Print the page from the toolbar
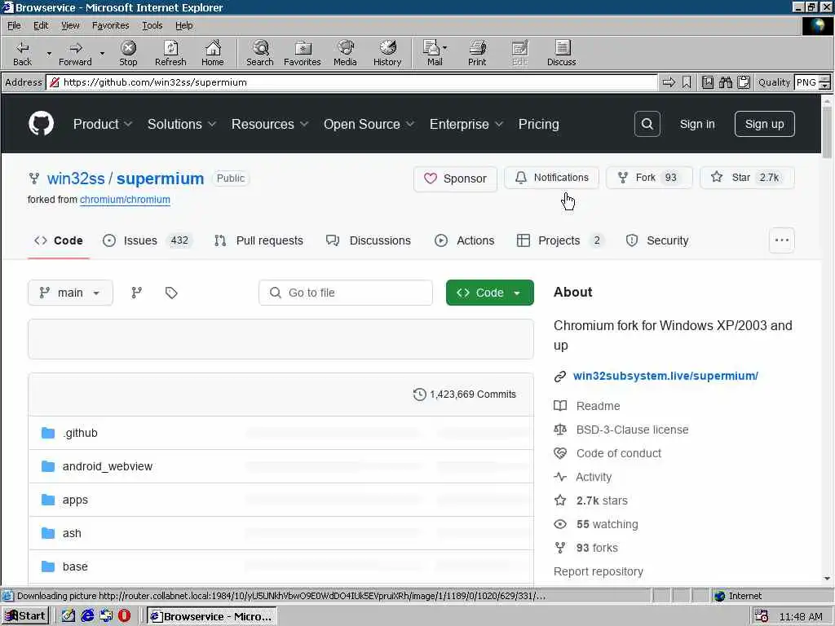Screen dimensions: 835x626 (x=477, y=53)
